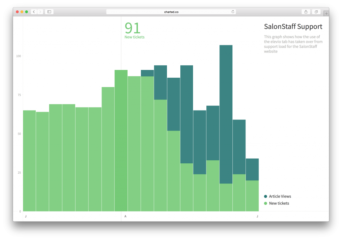Screen dimensions: 342x240
Task: Select the New tickets legend label
Action: (279, 203)
